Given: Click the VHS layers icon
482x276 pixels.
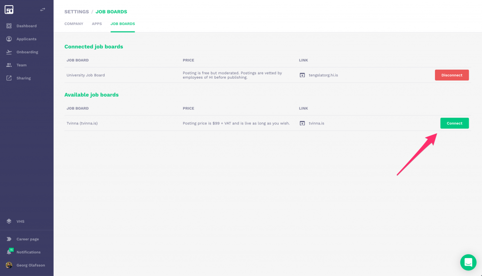Looking at the screenshot, I should [9, 221].
